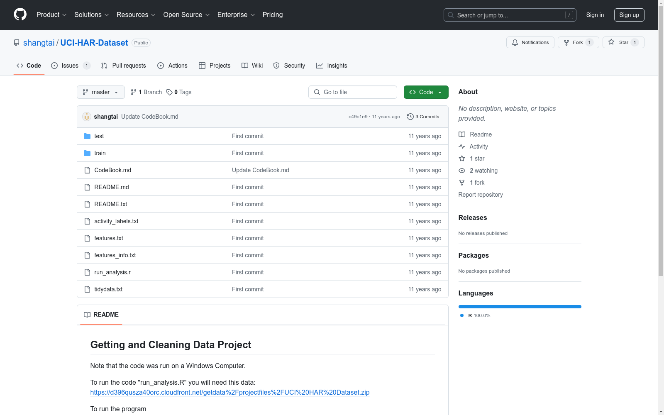The width and height of the screenshot is (664, 415).
Task: Click the README.txt file icon
Action: [x=87, y=204]
